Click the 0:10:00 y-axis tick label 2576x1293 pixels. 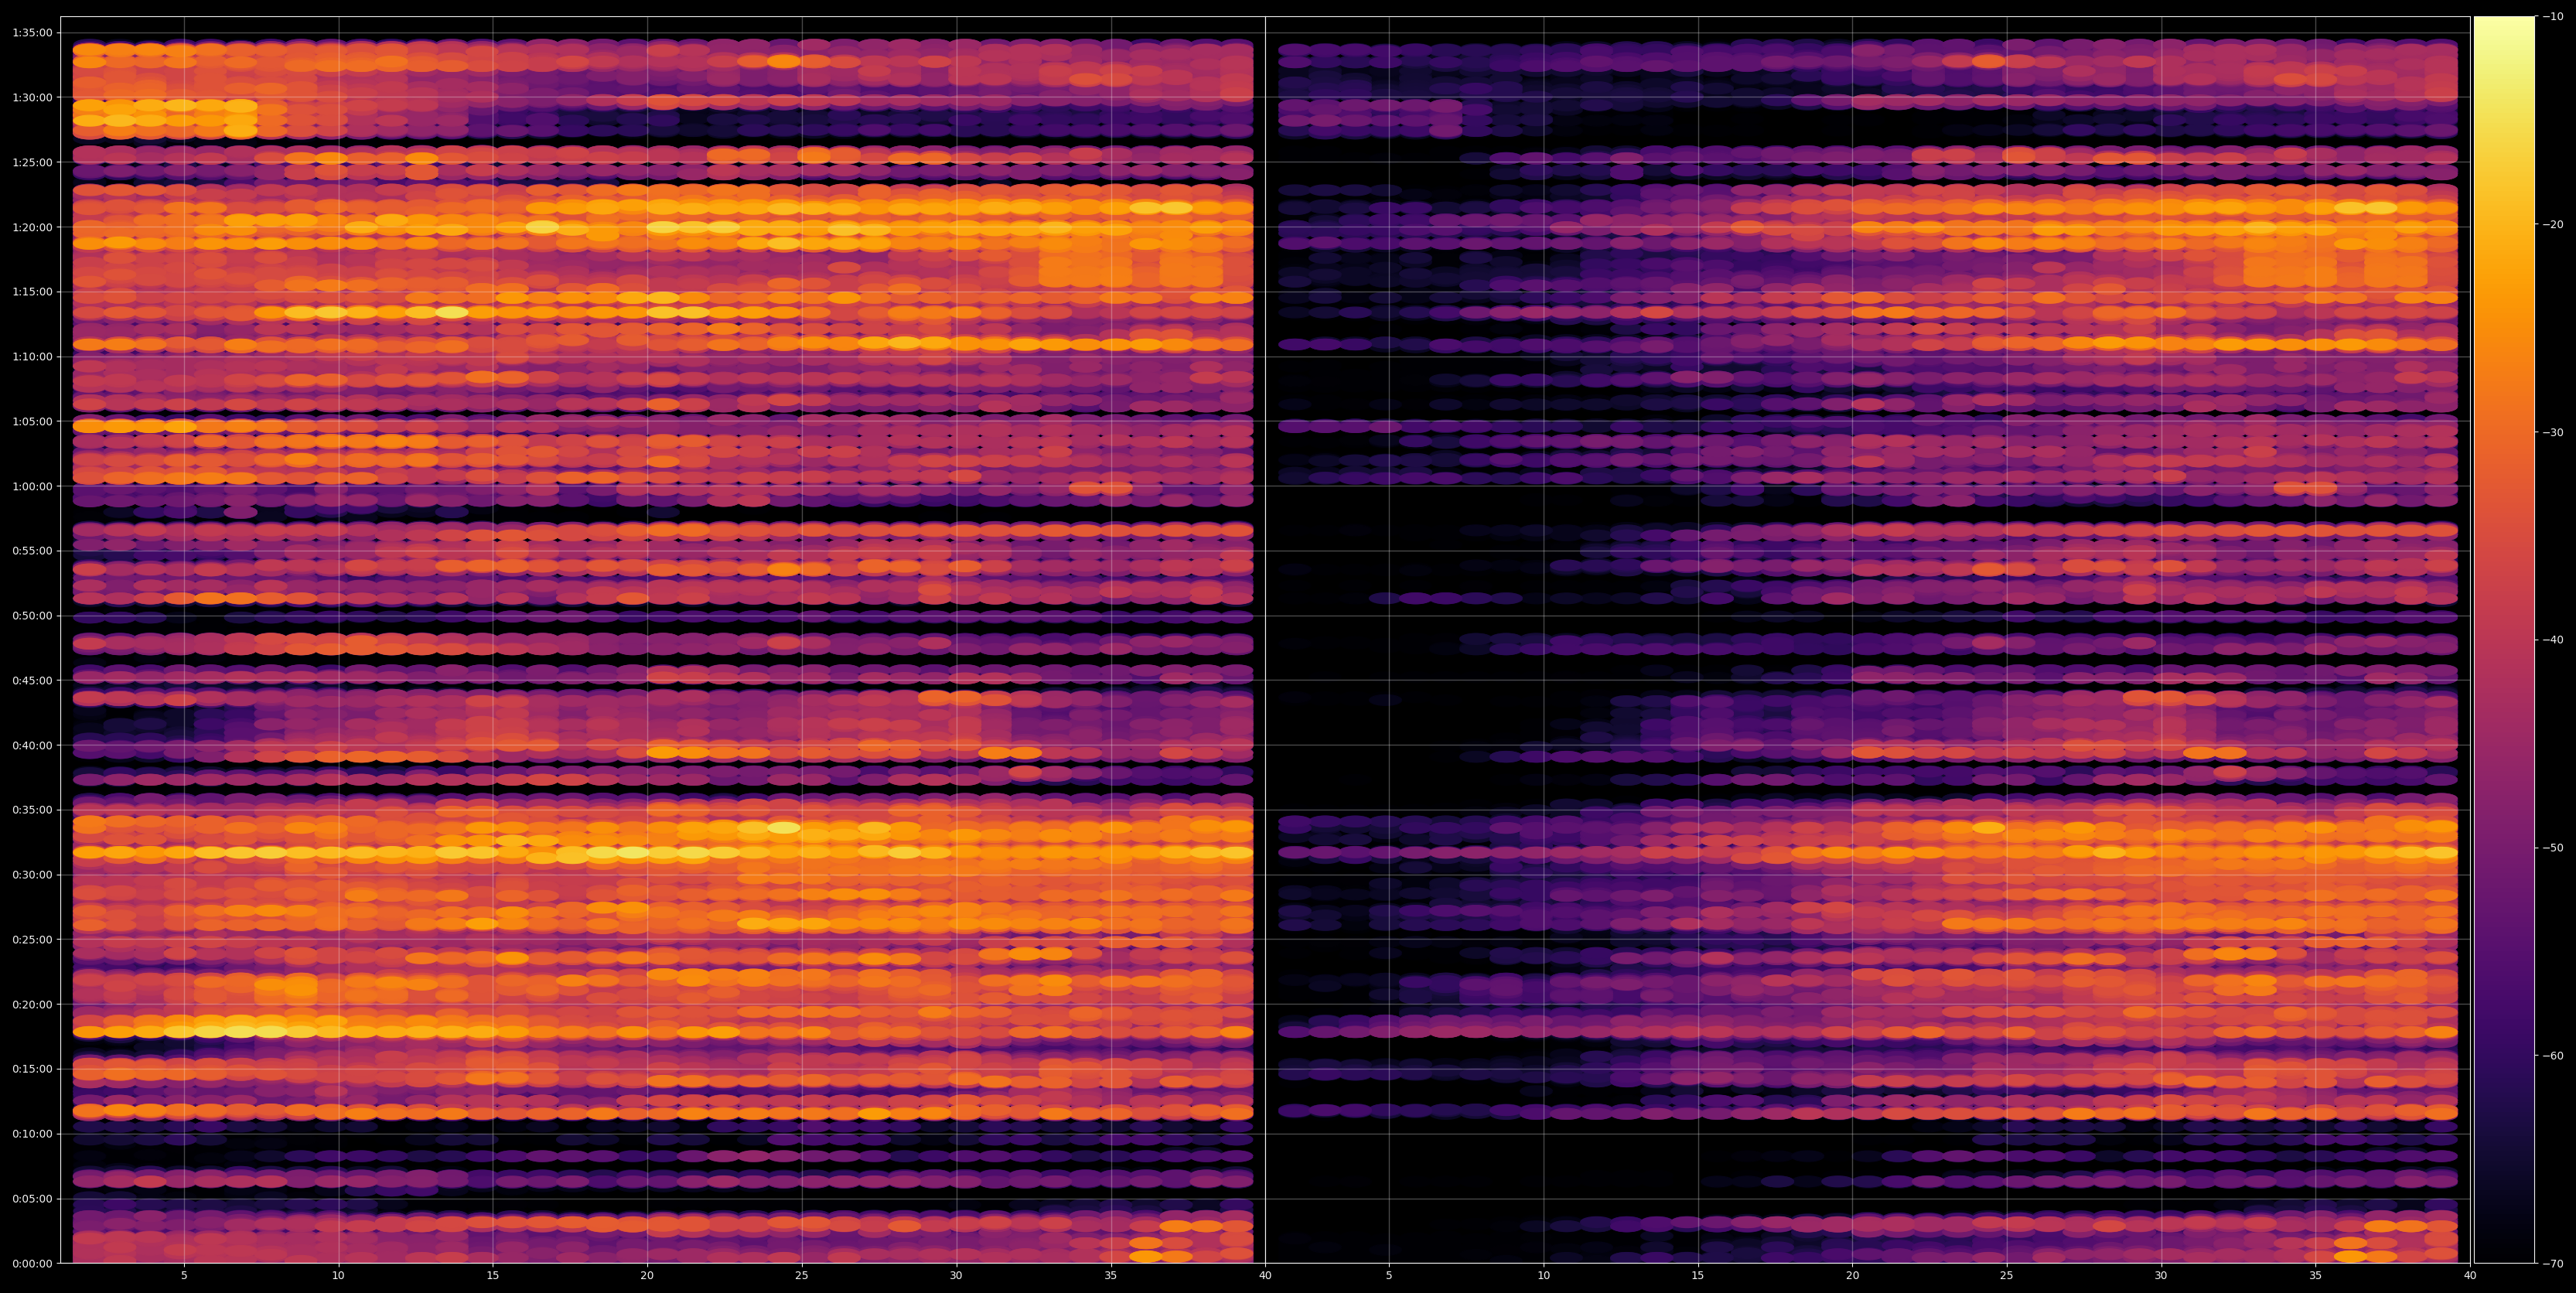point(31,1134)
